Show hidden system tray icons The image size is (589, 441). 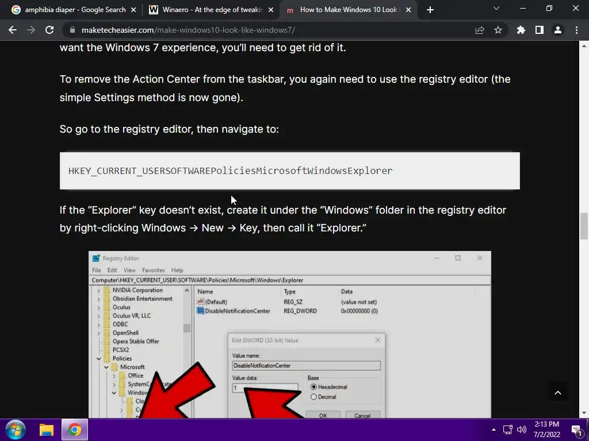(x=494, y=430)
